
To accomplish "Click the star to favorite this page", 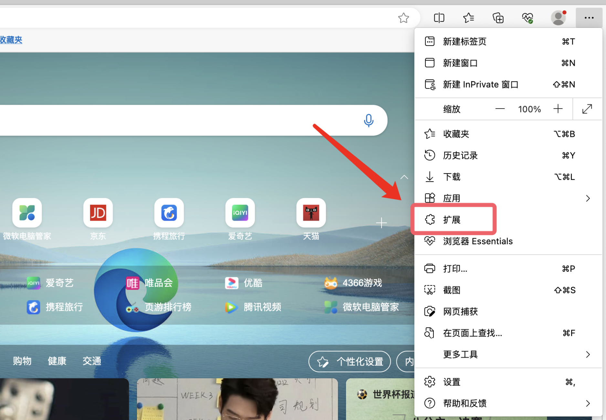I will (x=403, y=18).
